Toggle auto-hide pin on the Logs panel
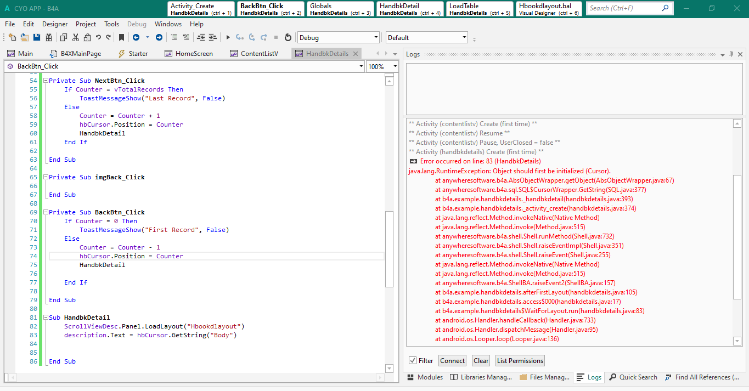749x391 pixels. (x=731, y=54)
